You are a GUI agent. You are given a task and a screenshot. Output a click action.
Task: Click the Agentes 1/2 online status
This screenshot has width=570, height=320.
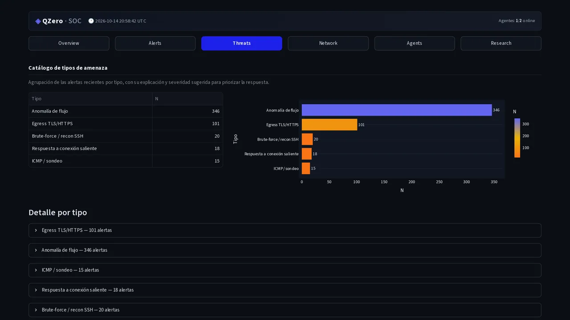click(x=517, y=21)
